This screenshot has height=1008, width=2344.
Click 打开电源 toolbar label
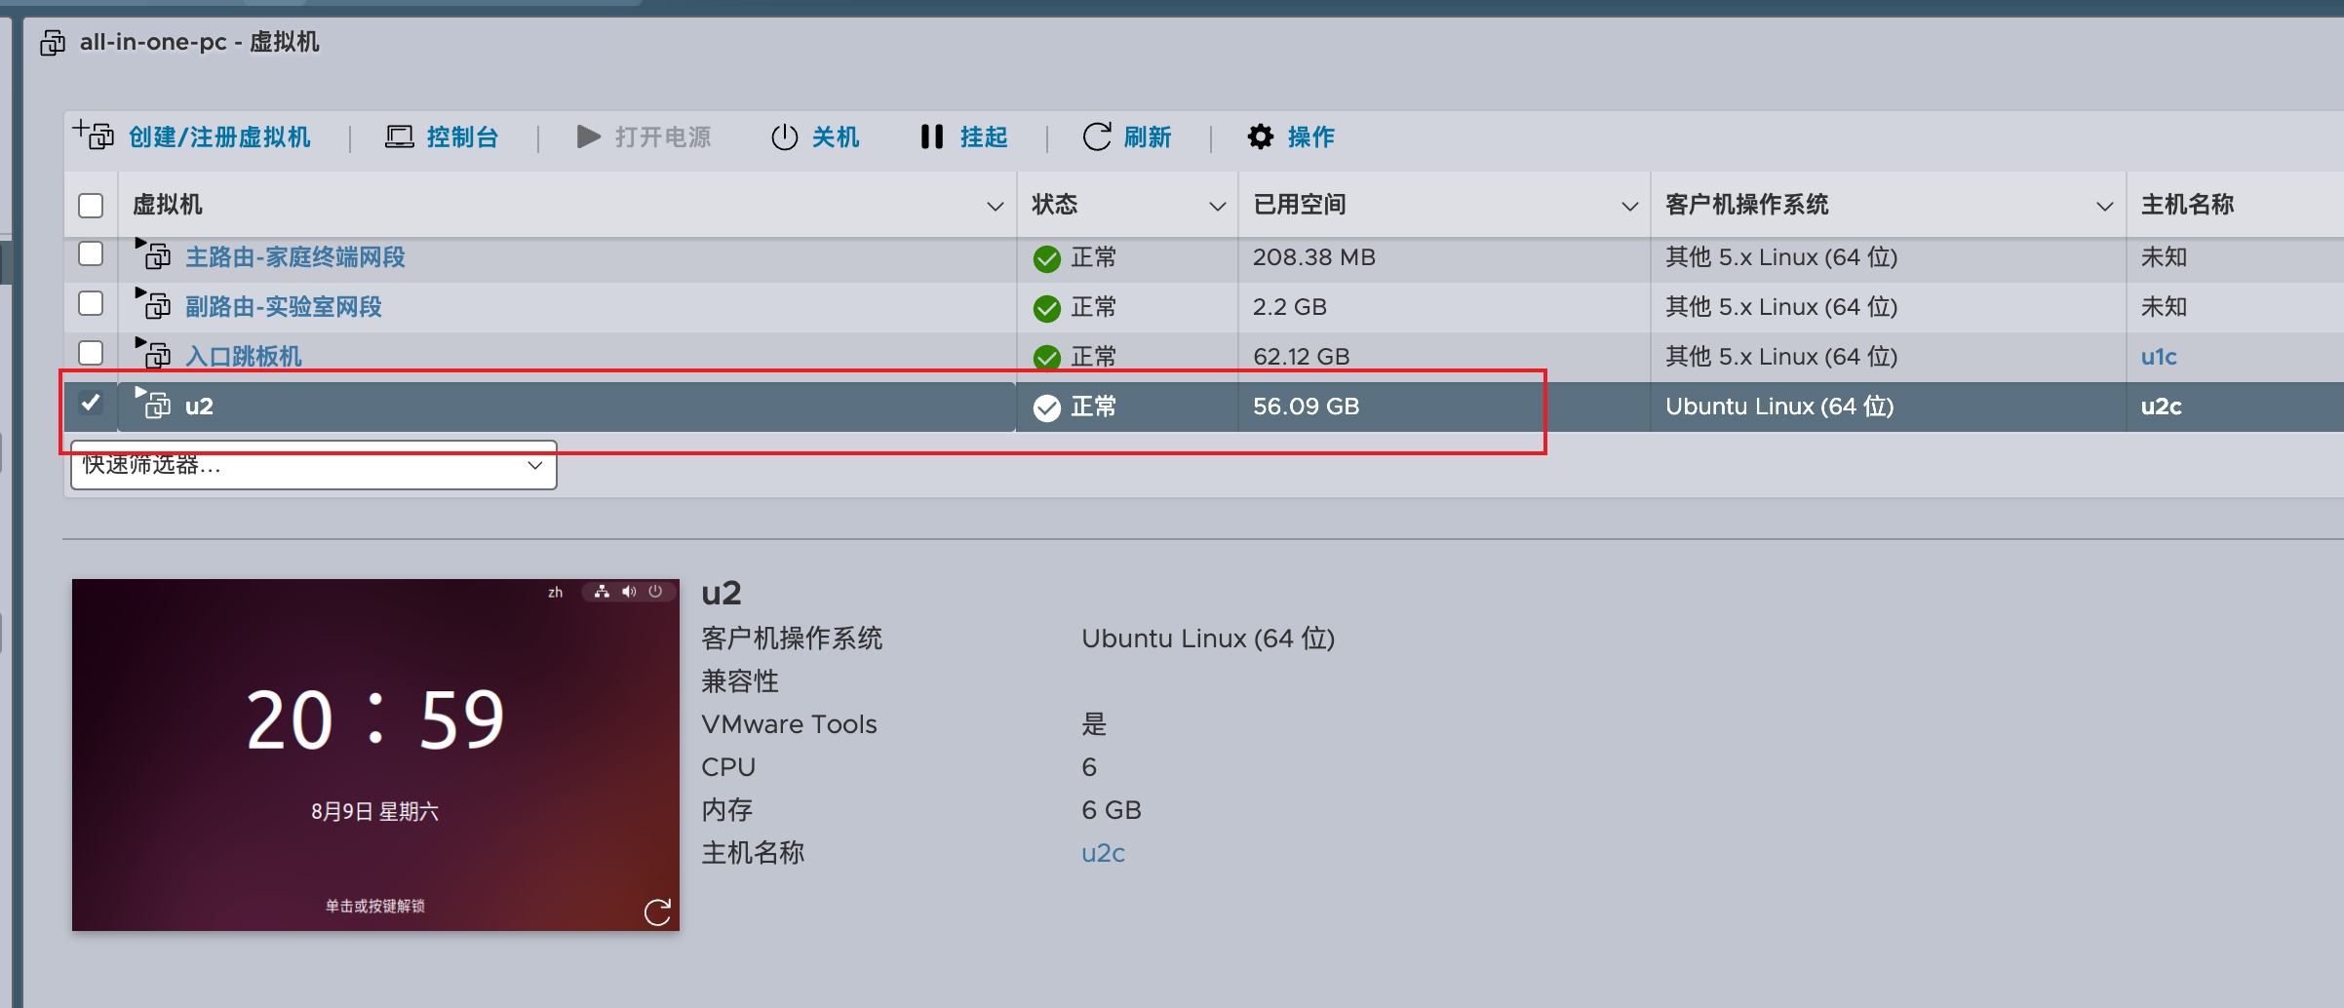coord(663,136)
